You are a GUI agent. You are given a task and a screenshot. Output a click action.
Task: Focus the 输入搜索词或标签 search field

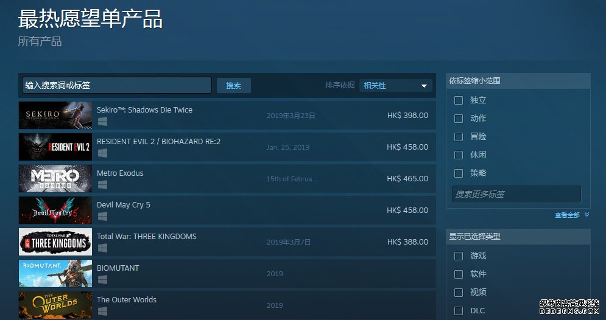click(117, 85)
